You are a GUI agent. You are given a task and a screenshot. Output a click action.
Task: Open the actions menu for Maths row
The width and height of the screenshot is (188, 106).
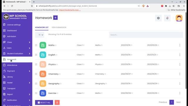(180, 45)
